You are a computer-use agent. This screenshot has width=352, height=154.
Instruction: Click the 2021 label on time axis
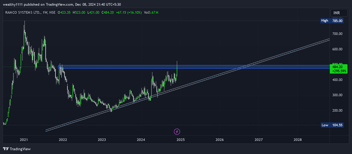tap(23, 140)
